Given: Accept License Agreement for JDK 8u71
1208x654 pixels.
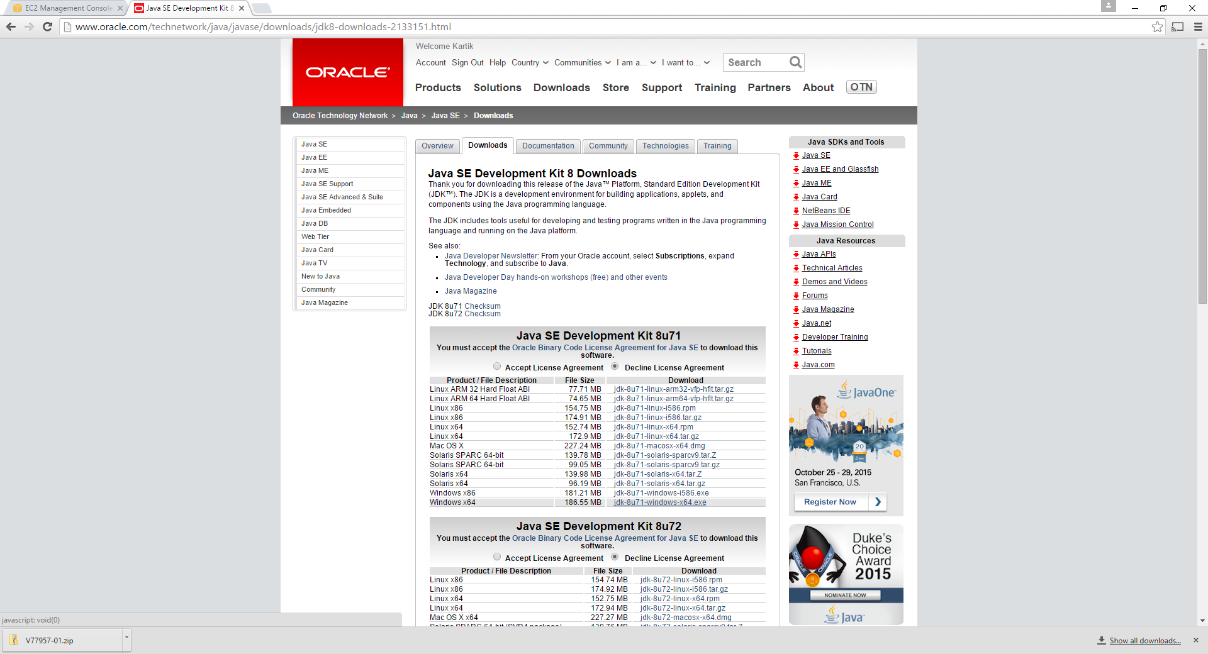Looking at the screenshot, I should coord(497,366).
